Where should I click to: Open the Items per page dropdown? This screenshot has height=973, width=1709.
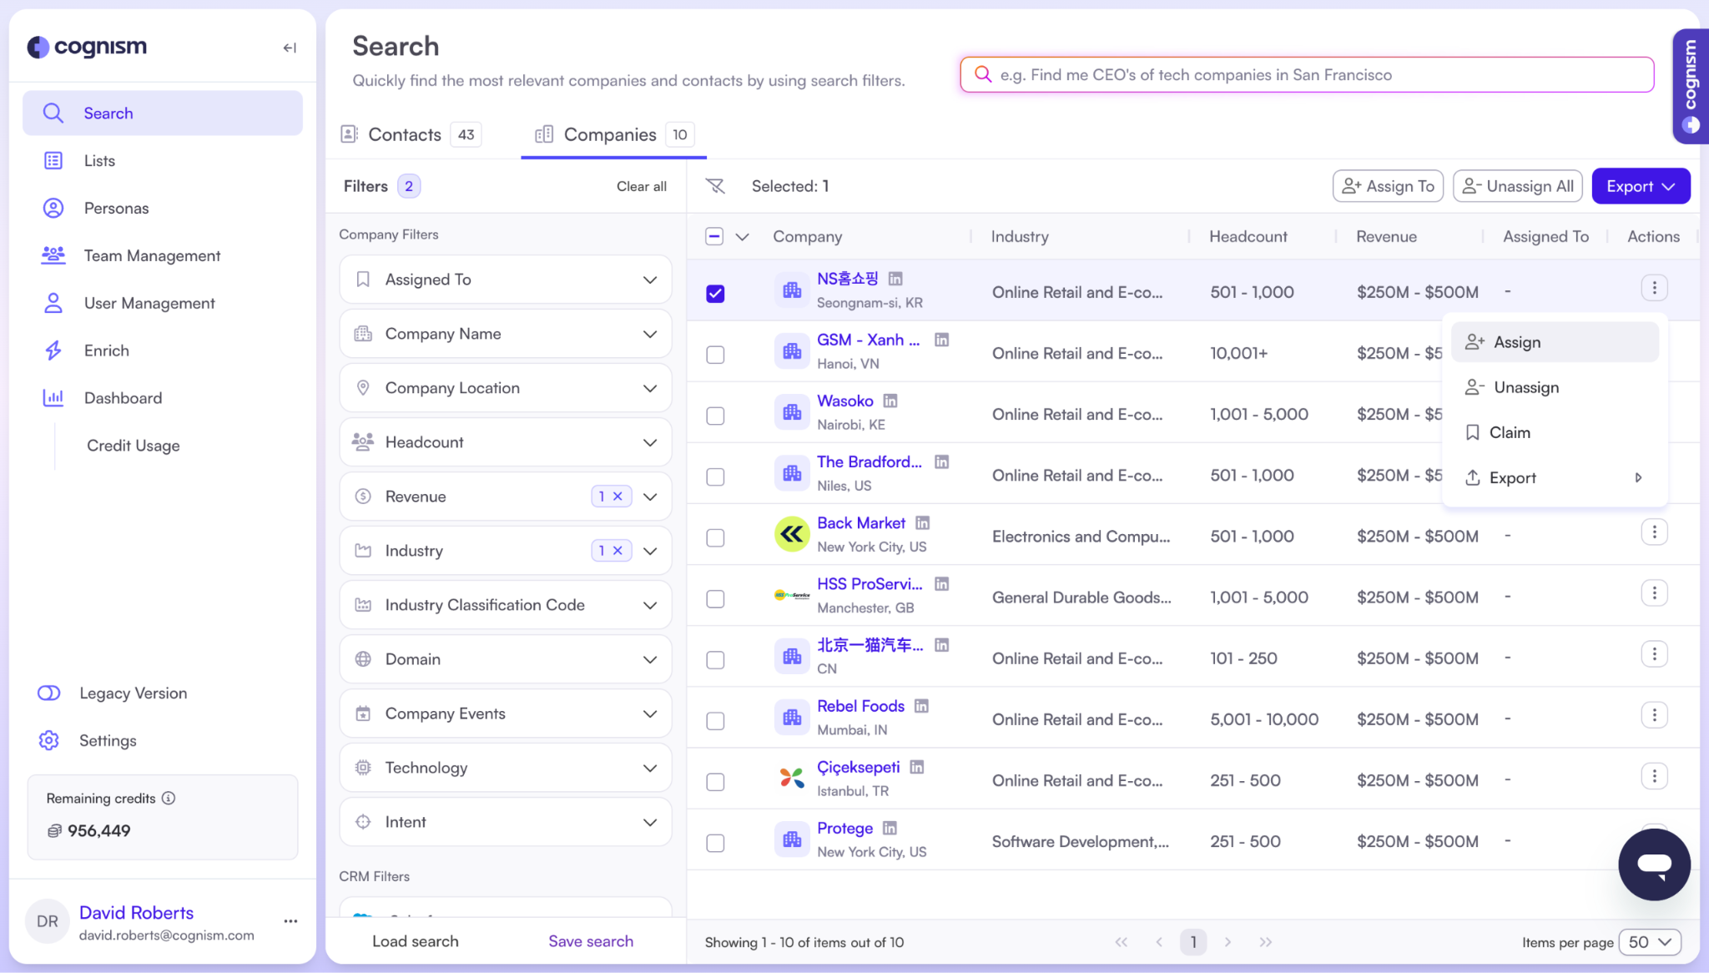click(1649, 942)
